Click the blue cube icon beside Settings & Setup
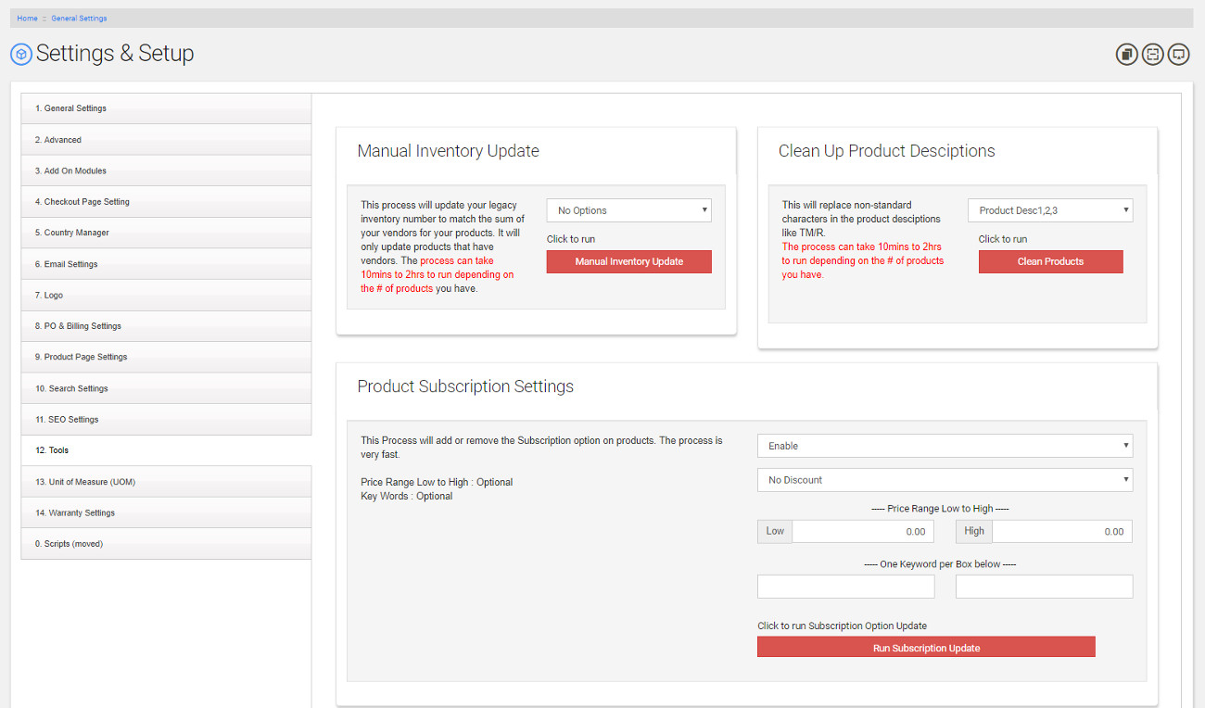The height and width of the screenshot is (708, 1205). click(20, 55)
